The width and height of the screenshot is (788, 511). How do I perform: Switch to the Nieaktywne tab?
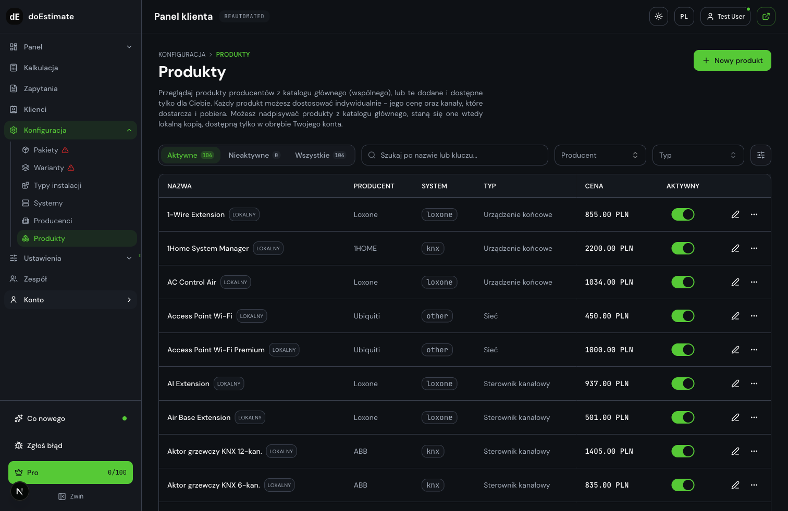tap(254, 155)
